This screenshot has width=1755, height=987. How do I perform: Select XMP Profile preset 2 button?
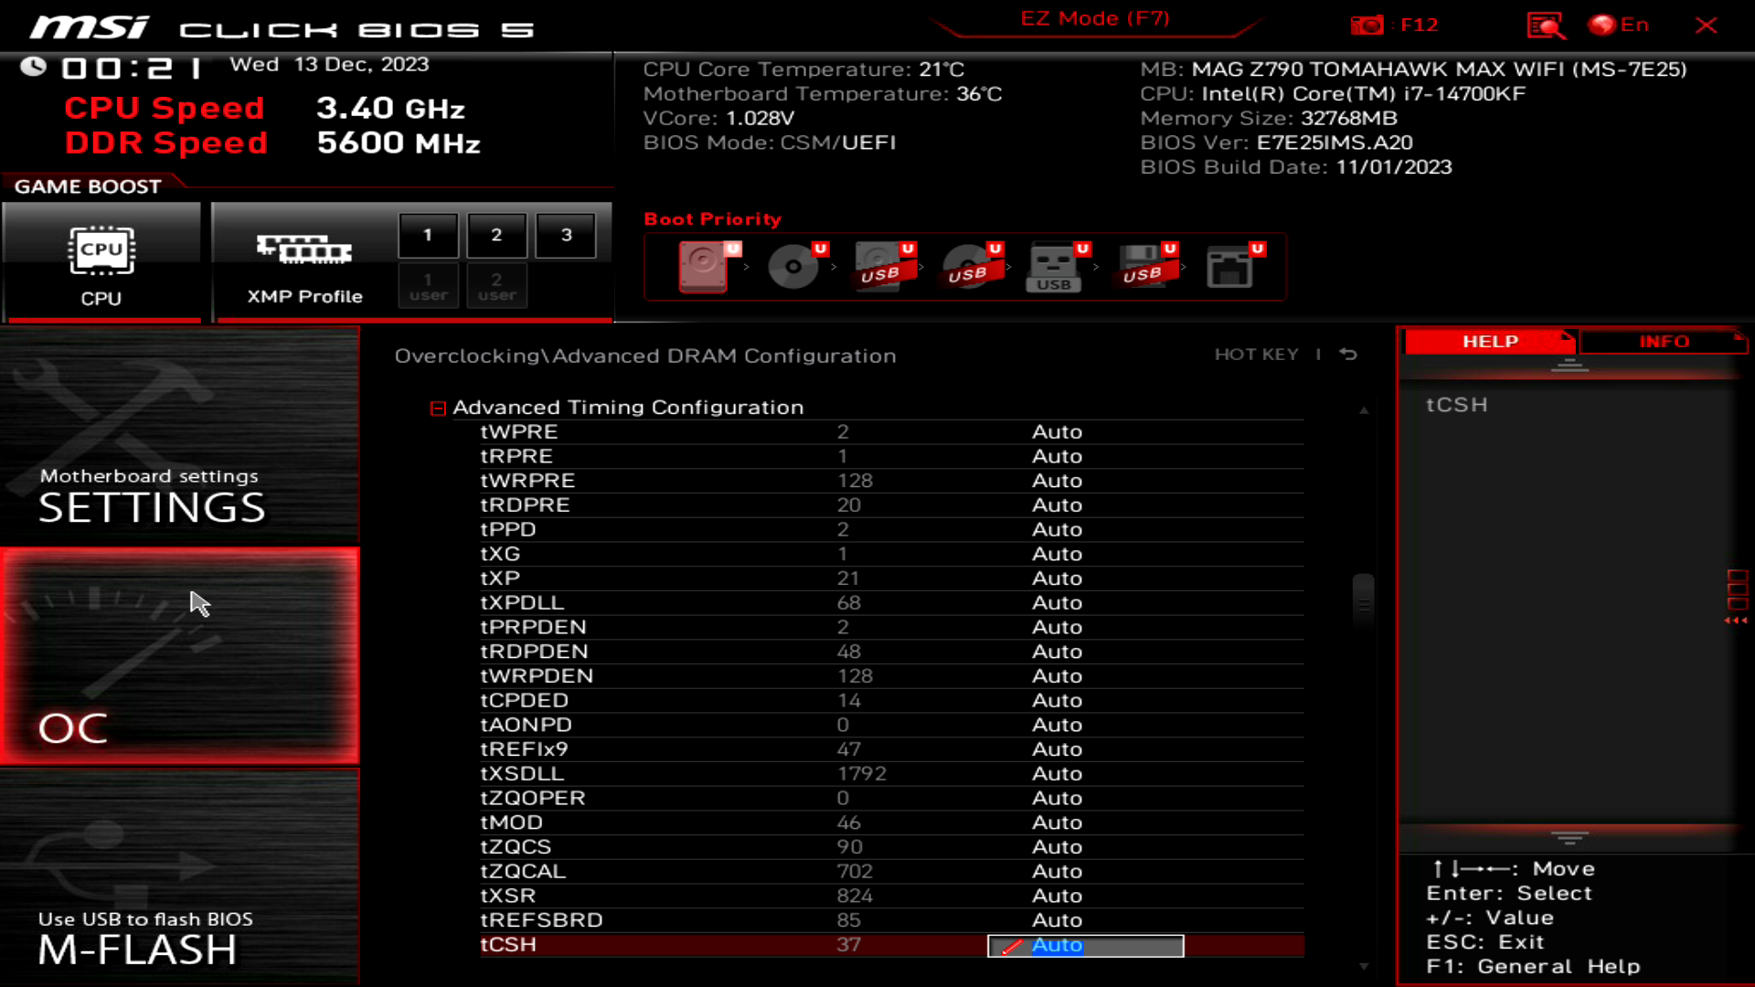[x=496, y=235]
